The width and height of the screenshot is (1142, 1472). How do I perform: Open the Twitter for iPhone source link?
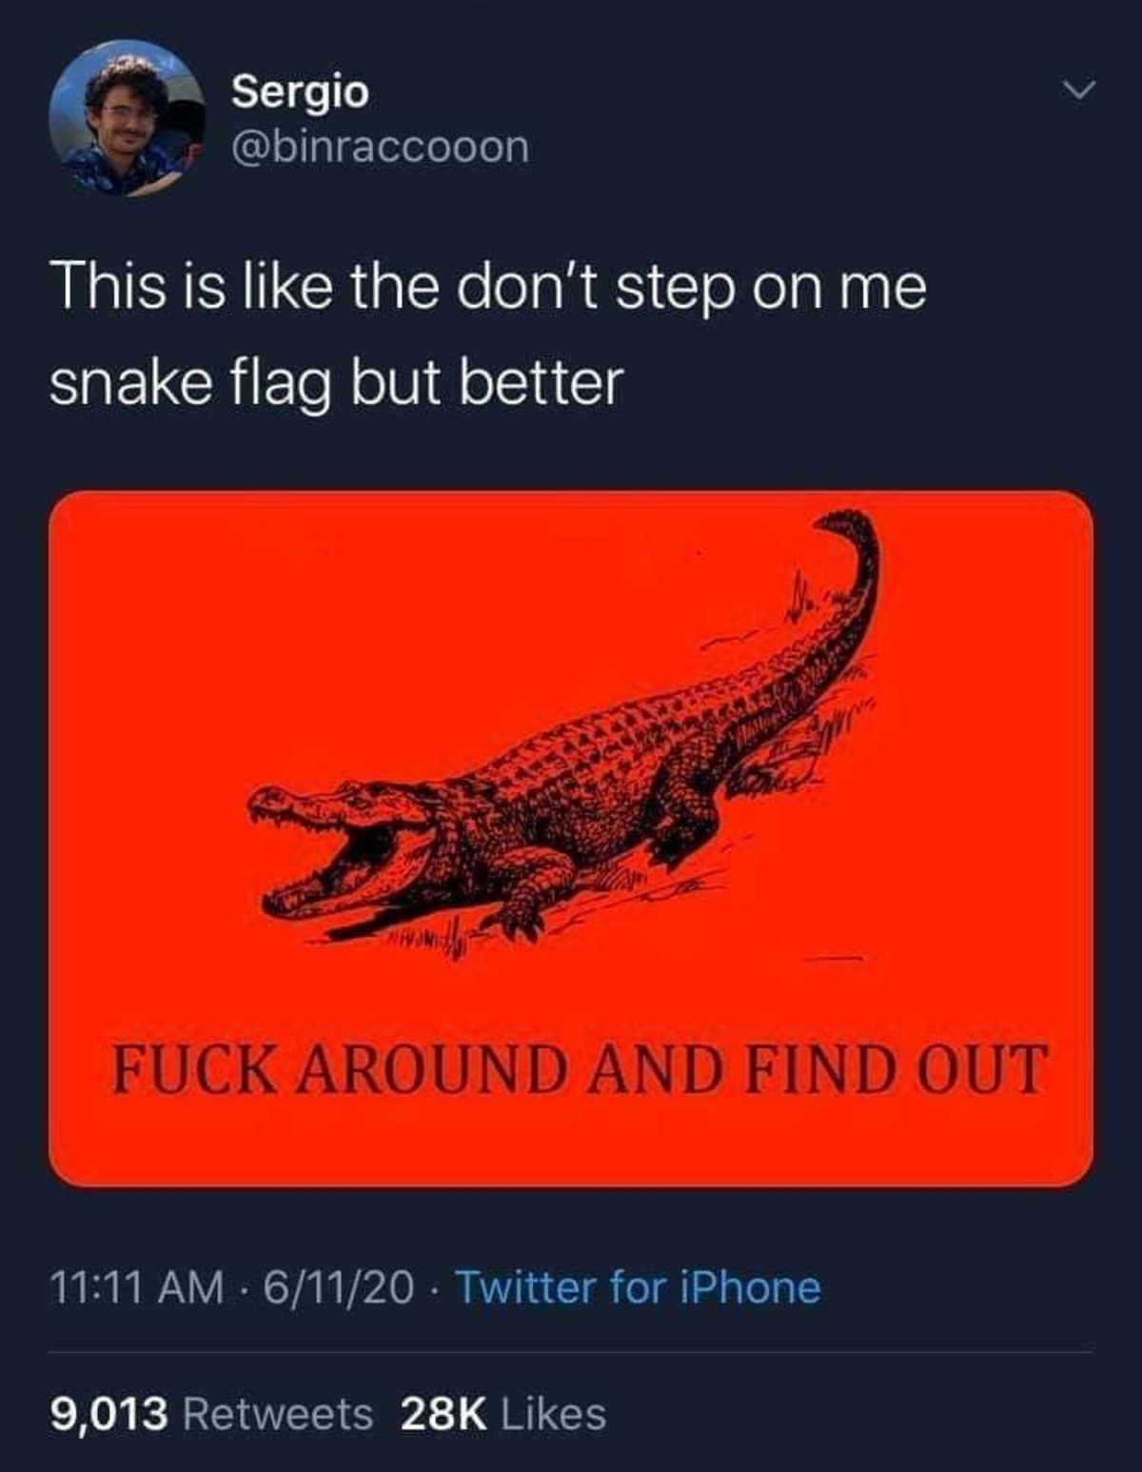point(638,1287)
